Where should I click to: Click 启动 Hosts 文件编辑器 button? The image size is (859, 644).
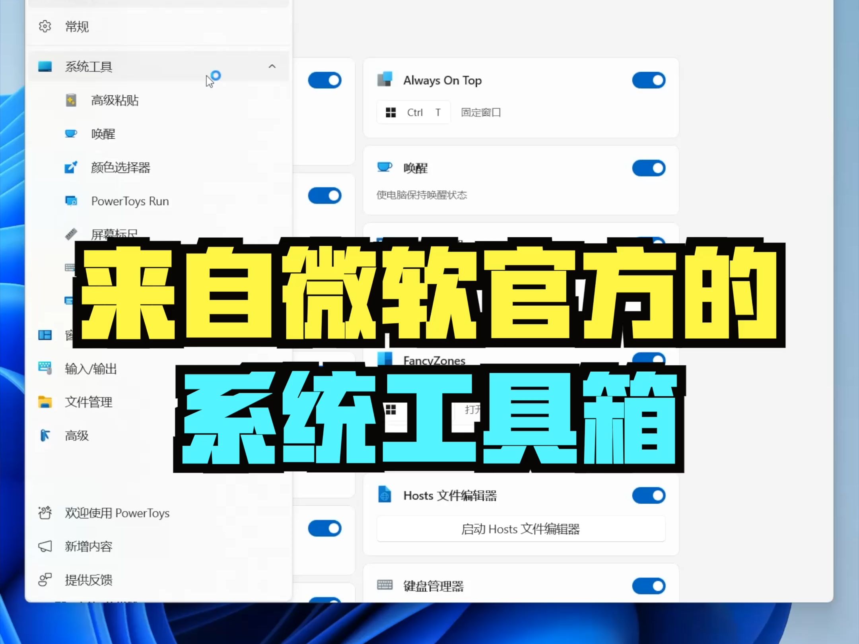[521, 529]
